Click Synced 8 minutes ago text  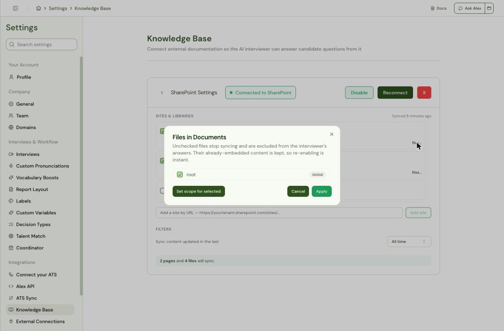point(412,116)
